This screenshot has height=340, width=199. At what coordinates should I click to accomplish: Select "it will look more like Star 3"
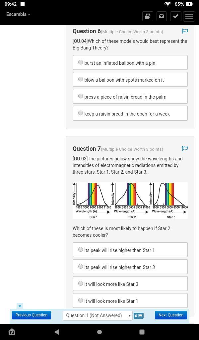(x=81, y=284)
